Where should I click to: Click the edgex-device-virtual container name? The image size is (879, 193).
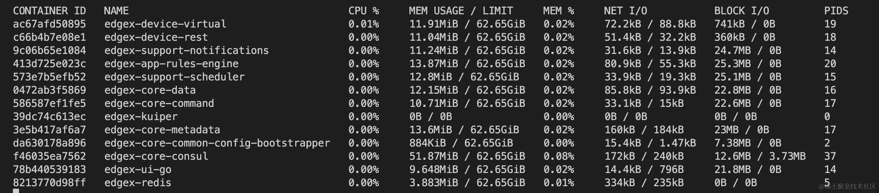[165, 24]
